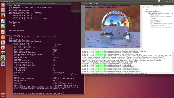
Task: Open LibreOffice Impress from the dock
Action: [x=3, y=32]
